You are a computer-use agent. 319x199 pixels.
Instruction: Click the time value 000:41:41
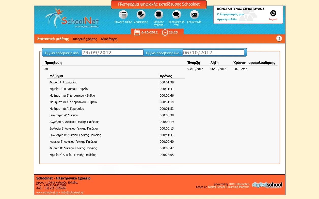pos(167,135)
